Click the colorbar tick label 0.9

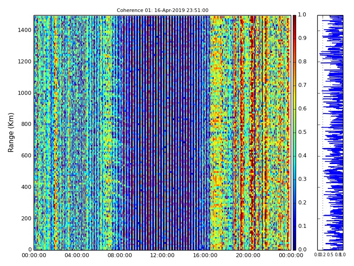[302, 38]
